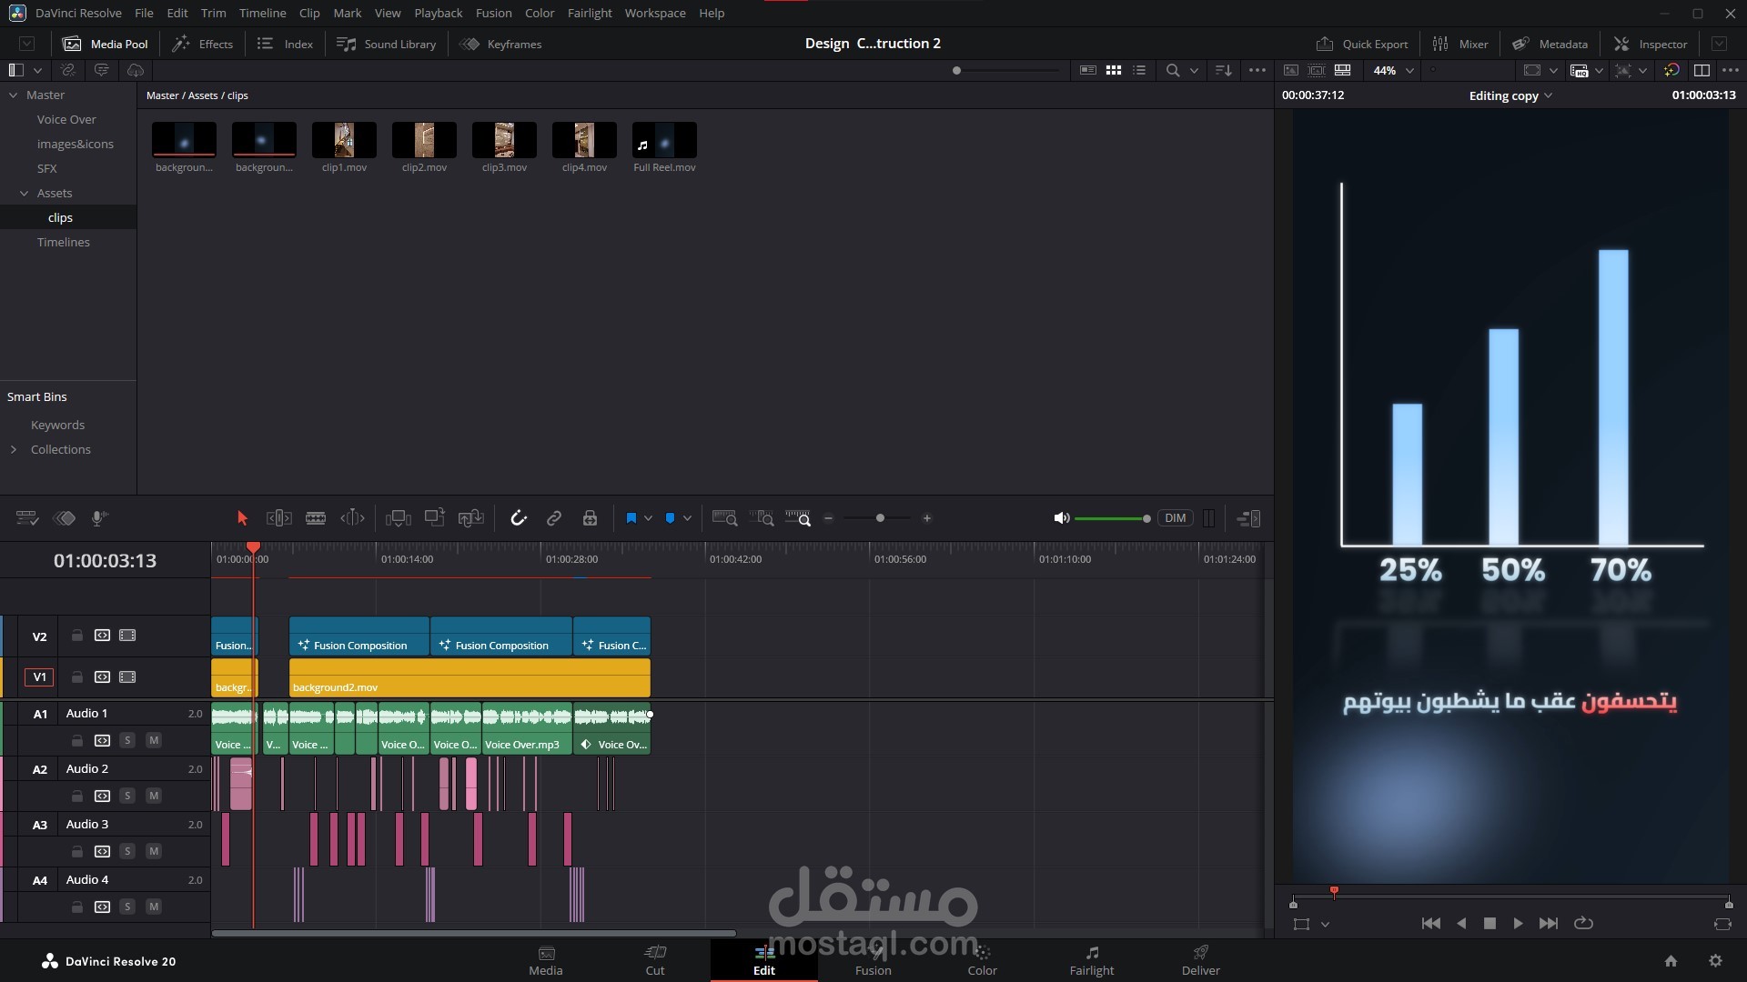1747x982 pixels.
Task: Select the clip3.mov thumbnail
Action: coord(504,141)
